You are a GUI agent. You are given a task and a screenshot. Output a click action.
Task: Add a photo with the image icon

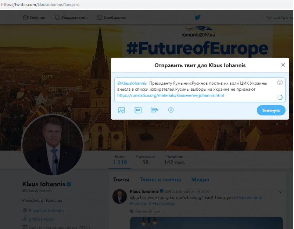(122, 110)
